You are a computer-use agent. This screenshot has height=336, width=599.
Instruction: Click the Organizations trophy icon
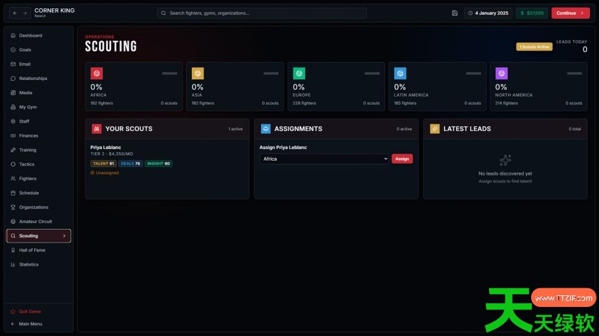coord(13,207)
